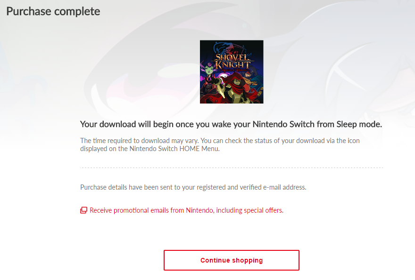Image resolution: width=415 pixels, height=280 pixels.
Task: Toggle the promotional emails subscription option
Action: click(x=83, y=210)
